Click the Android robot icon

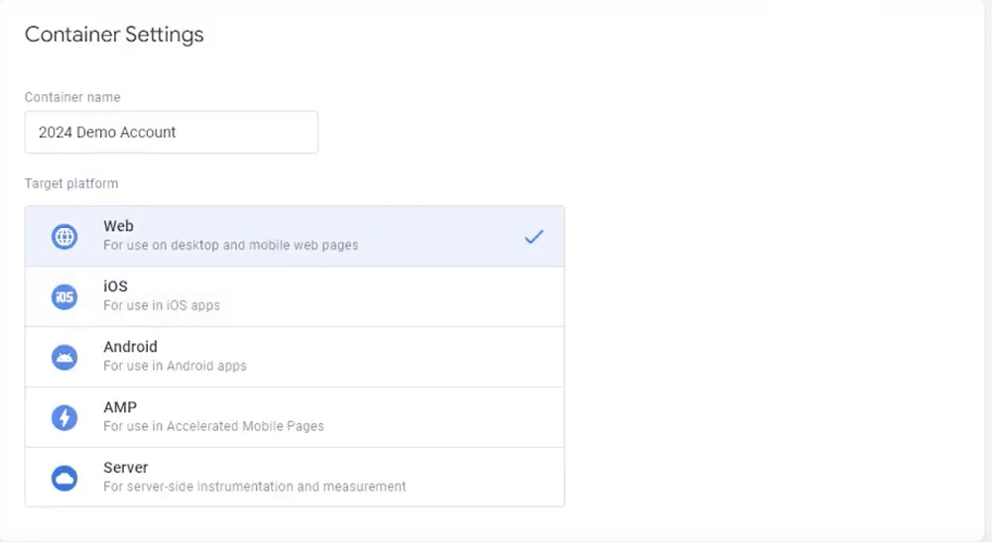tap(64, 358)
